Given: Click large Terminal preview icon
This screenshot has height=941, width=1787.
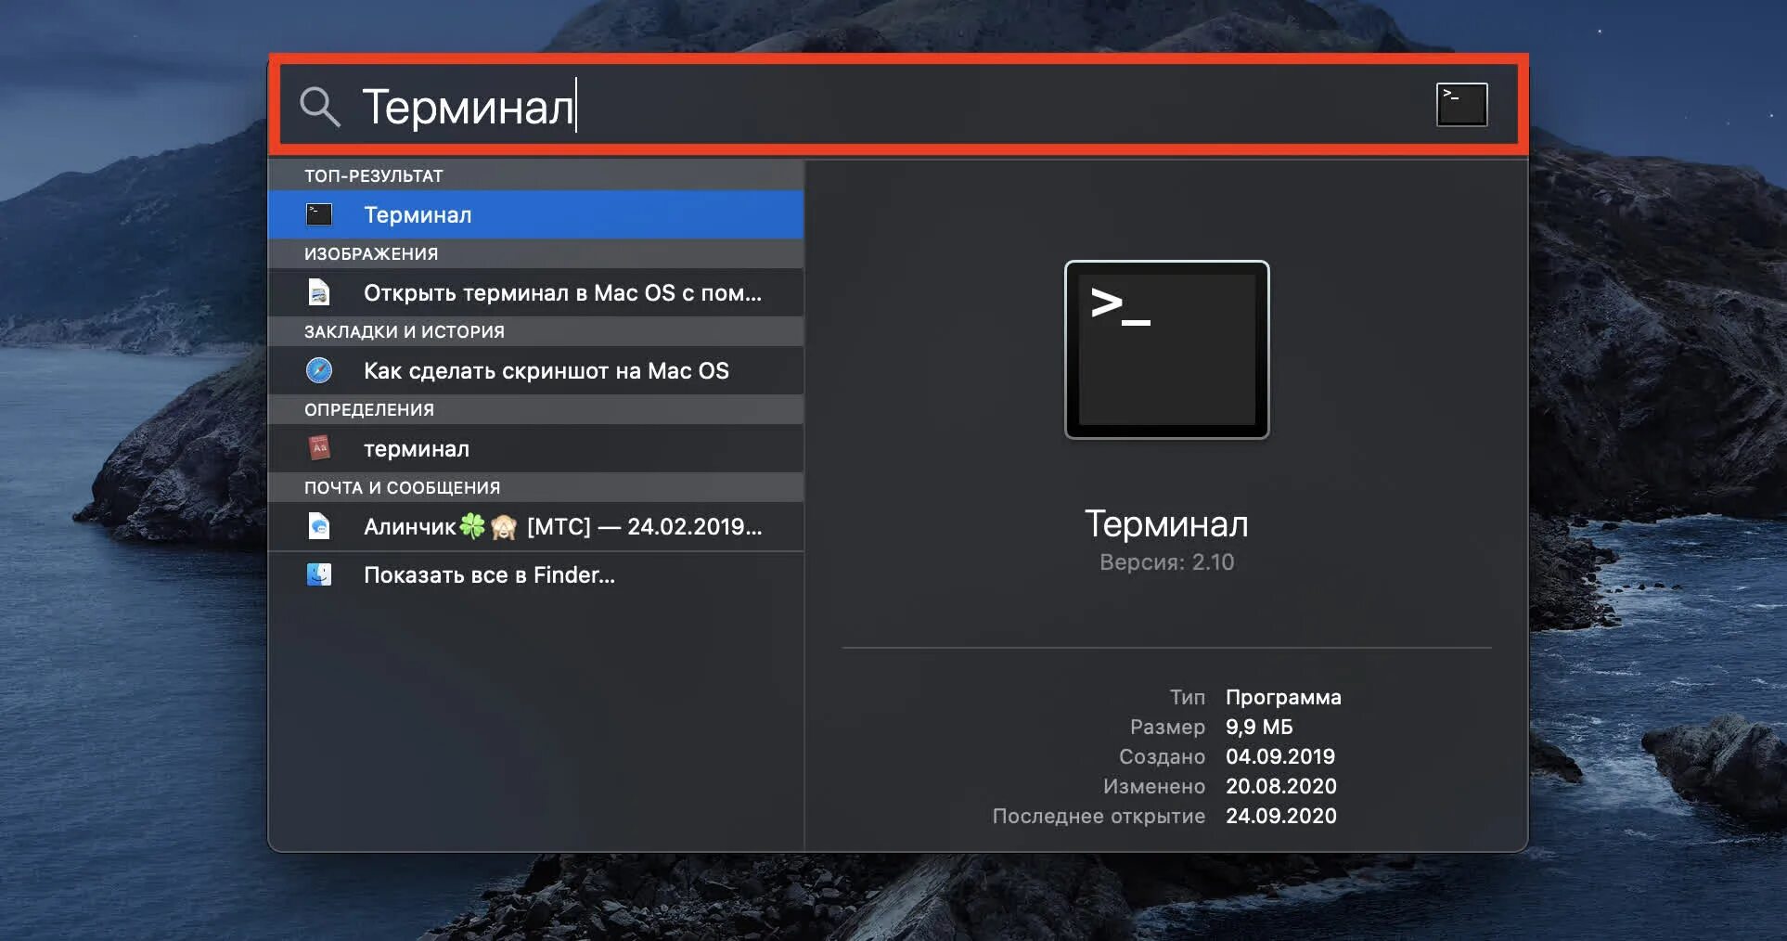Looking at the screenshot, I should click(x=1166, y=350).
